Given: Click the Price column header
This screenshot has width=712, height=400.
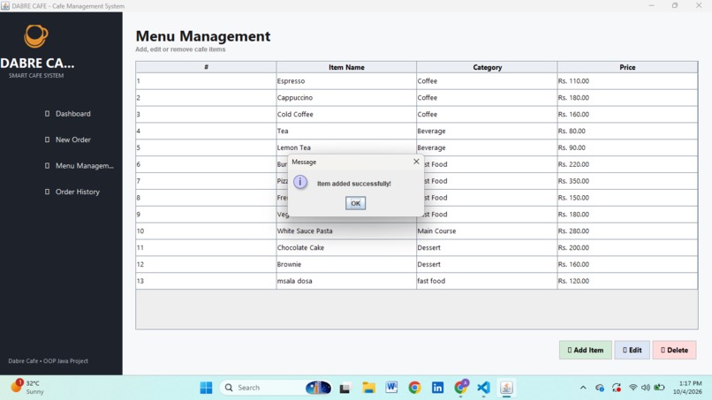Looking at the screenshot, I should point(627,67).
